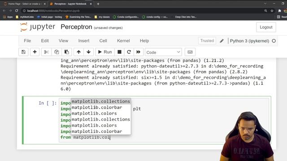This screenshot has width=287, height=161.
Task: Open the Initial page - testing bookmark
Action: click(x=49, y=17)
